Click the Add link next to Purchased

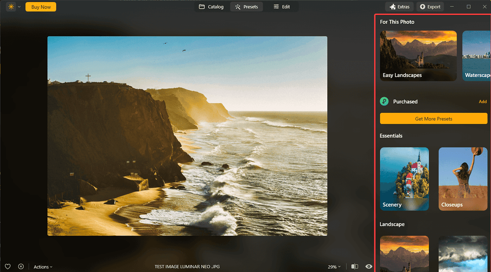[x=483, y=102]
